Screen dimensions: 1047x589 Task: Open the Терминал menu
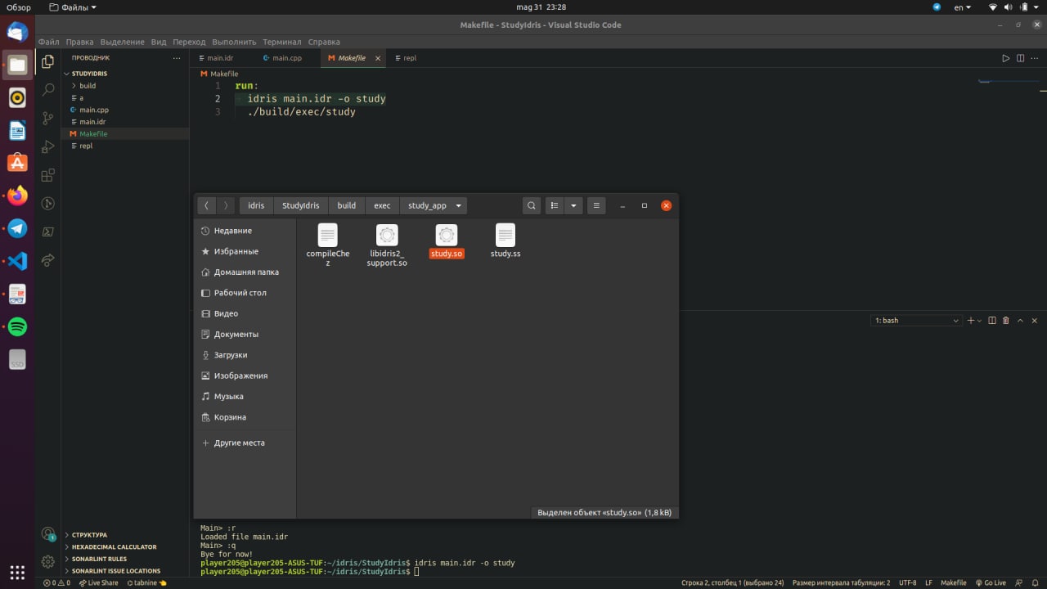[281, 42]
